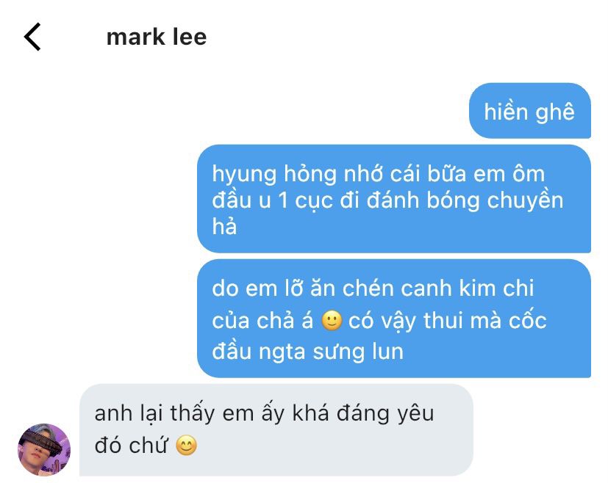Click the words 'sưng lun' in the message

(358, 352)
